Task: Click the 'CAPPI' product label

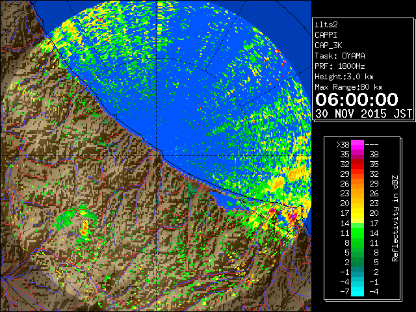Action: (326, 35)
